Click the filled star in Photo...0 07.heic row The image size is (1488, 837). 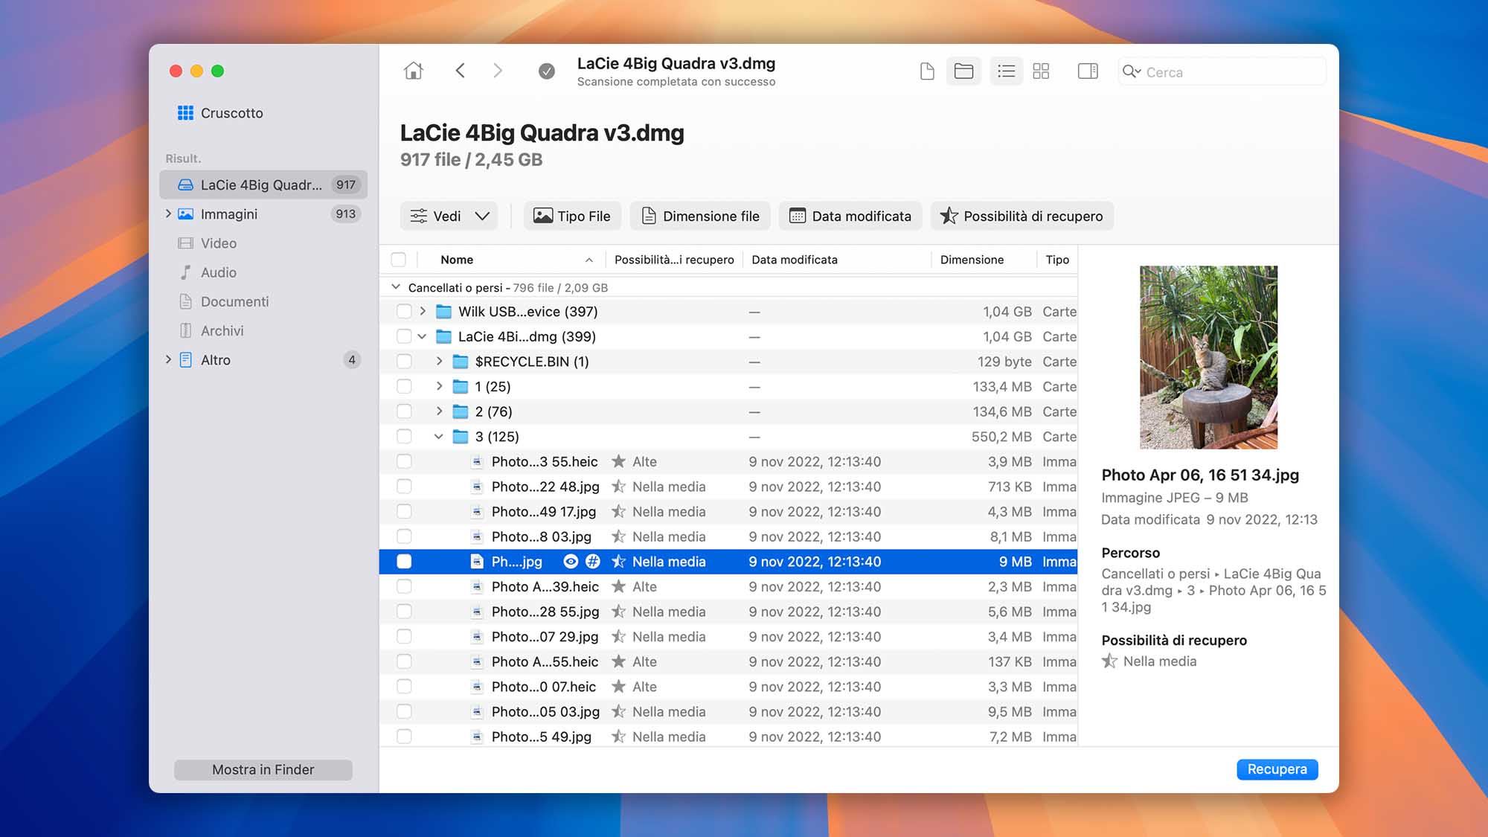click(618, 687)
